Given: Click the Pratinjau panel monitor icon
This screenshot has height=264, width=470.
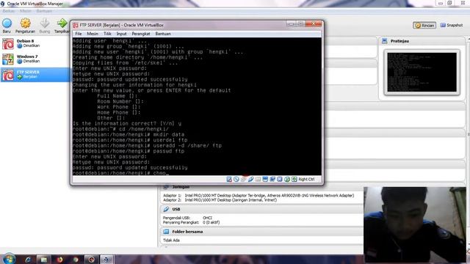Looking at the screenshot, I should point(385,41).
